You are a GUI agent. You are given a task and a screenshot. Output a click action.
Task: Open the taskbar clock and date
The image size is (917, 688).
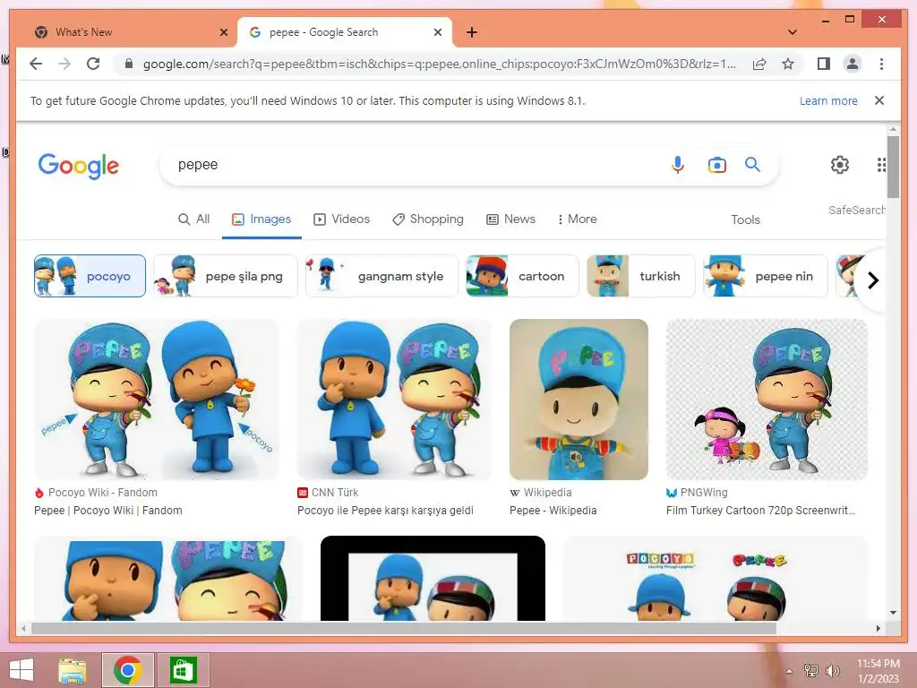pos(878,671)
